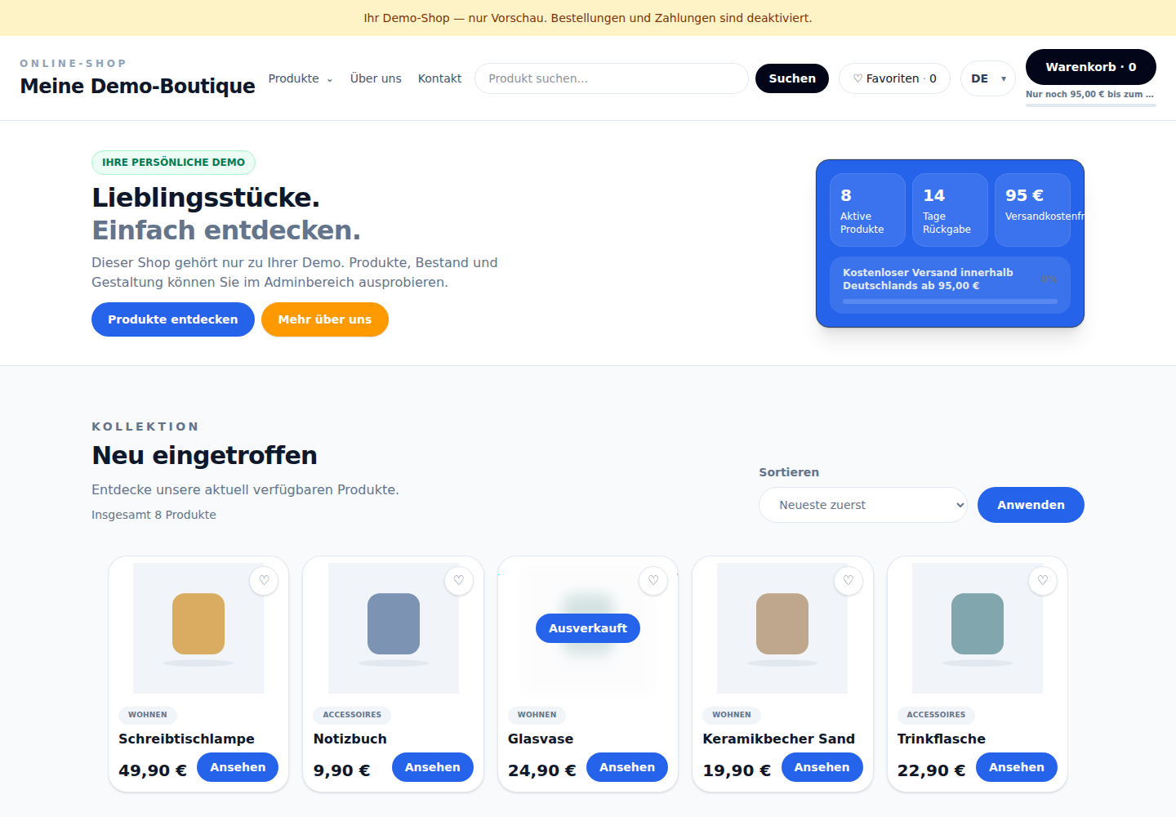Click the Glasvase product title

541,739
